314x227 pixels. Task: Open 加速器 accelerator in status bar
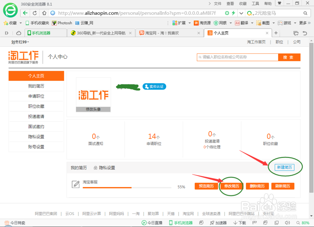click(x=218, y=223)
